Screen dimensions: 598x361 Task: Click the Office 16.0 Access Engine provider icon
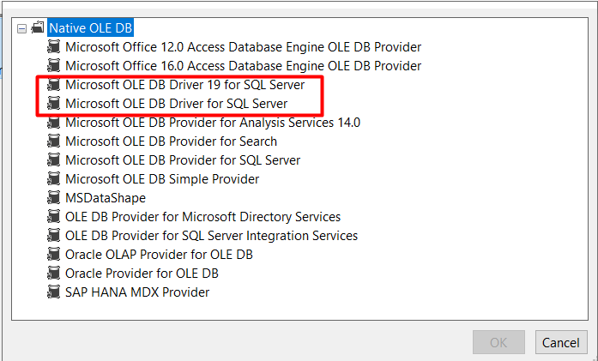[x=55, y=66]
